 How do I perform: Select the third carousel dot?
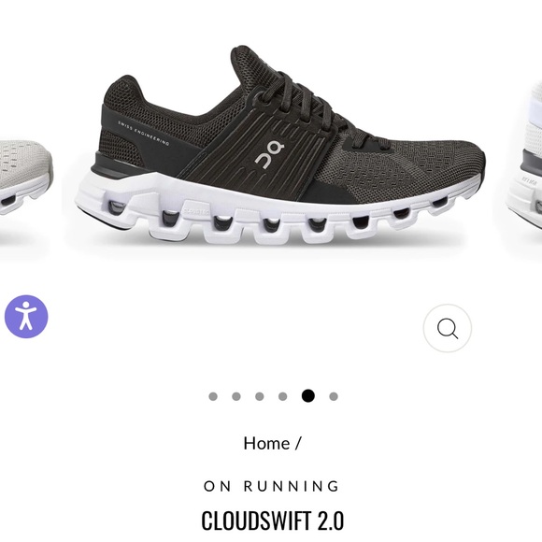pyautogui.click(x=260, y=396)
